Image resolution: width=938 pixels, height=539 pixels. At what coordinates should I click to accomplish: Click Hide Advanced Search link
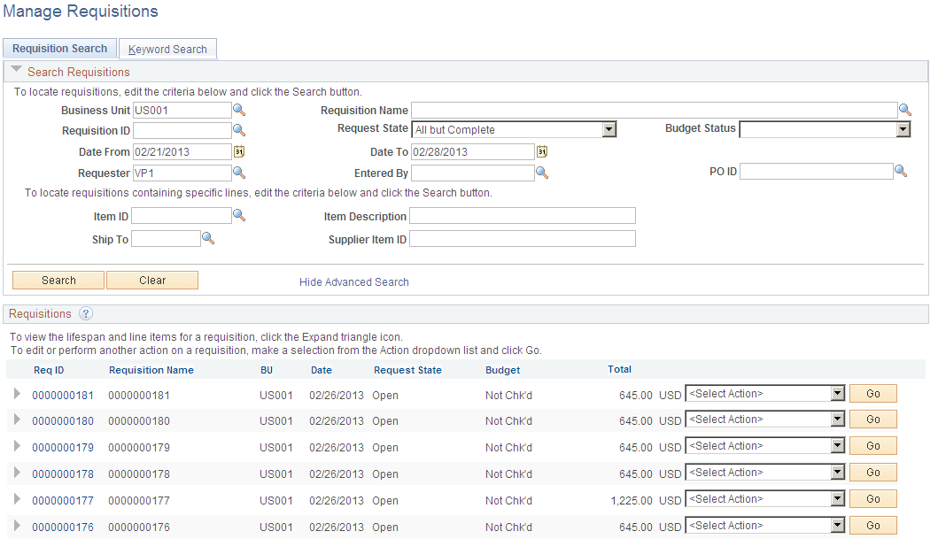353,281
